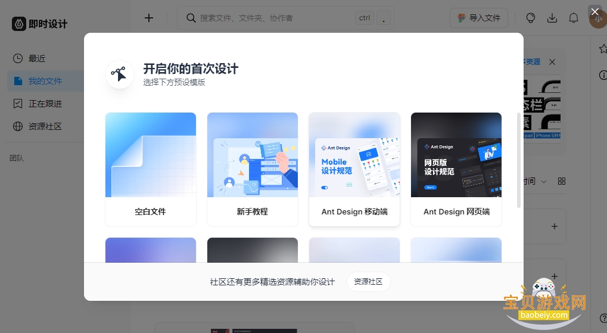Click 开启你的首次设计 heading text
Image resolution: width=607 pixels, height=333 pixels.
(x=191, y=69)
